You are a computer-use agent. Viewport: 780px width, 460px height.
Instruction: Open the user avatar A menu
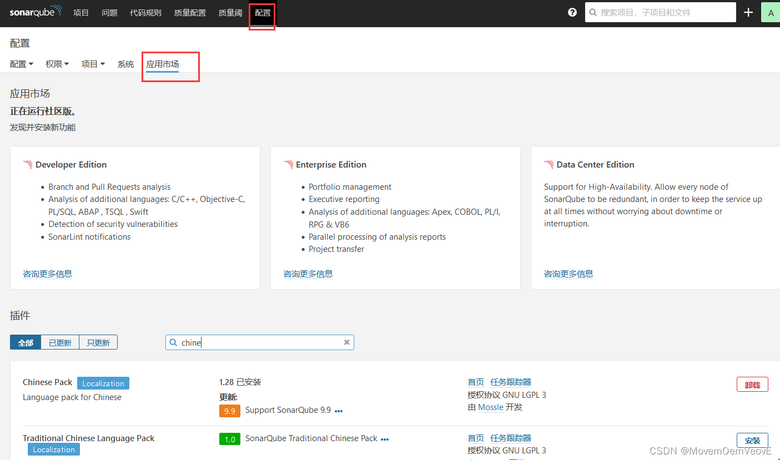(x=771, y=13)
